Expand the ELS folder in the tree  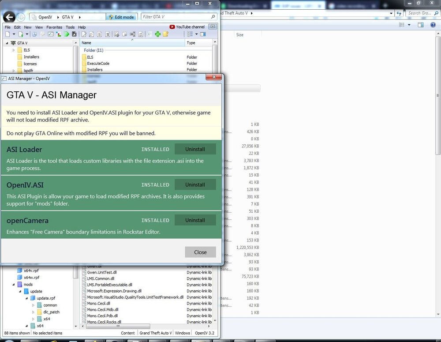point(14,50)
